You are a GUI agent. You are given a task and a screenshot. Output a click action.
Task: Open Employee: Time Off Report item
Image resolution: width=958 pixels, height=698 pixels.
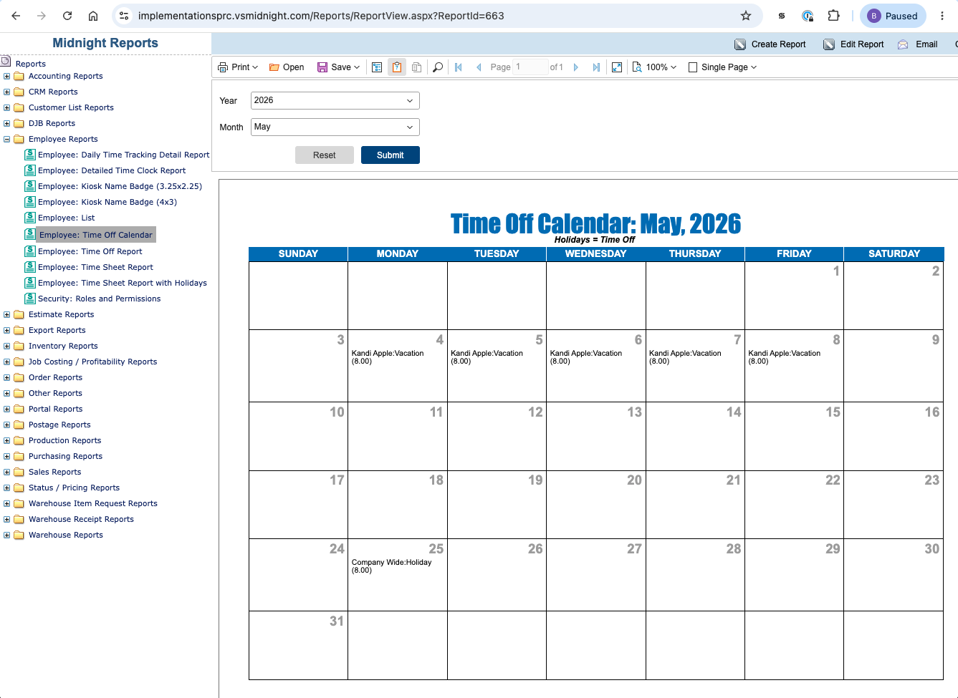click(90, 251)
